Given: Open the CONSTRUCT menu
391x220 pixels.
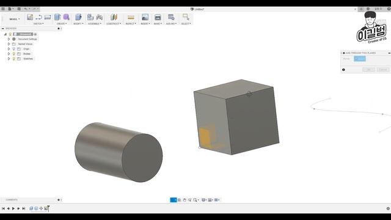Looking at the screenshot, I should (x=114, y=23).
